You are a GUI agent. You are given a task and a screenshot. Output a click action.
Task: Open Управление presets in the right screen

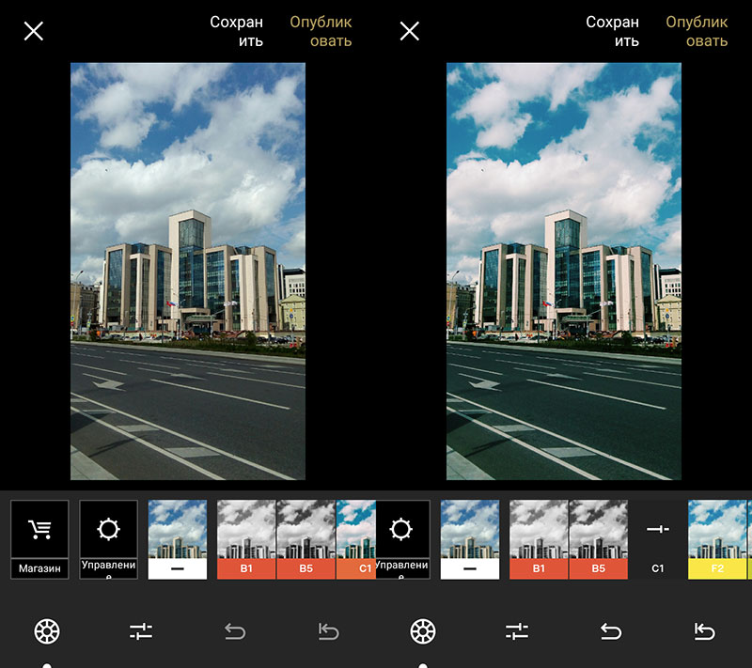(402, 539)
